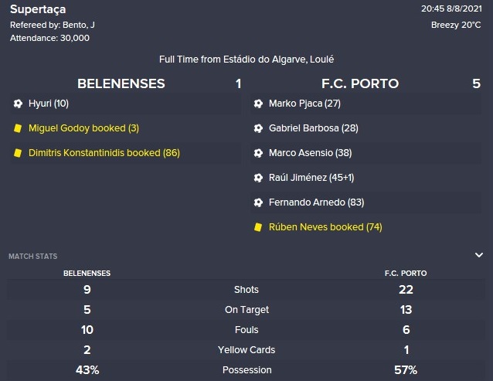Viewport: 493px width, 381px height.
Task: Click the Possession stats row label
Action: (246, 370)
